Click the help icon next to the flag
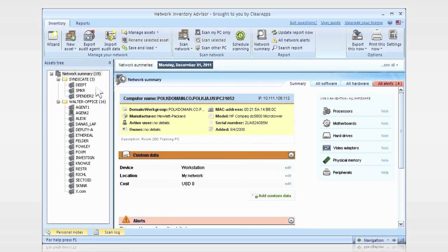The width and height of the screenshot is (448, 252). tap(390, 22)
